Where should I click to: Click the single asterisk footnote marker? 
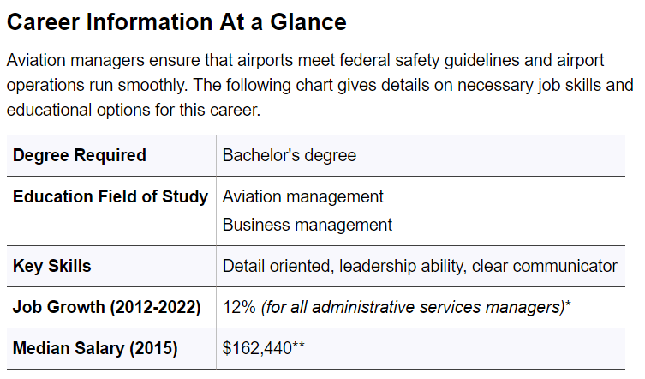569,305
